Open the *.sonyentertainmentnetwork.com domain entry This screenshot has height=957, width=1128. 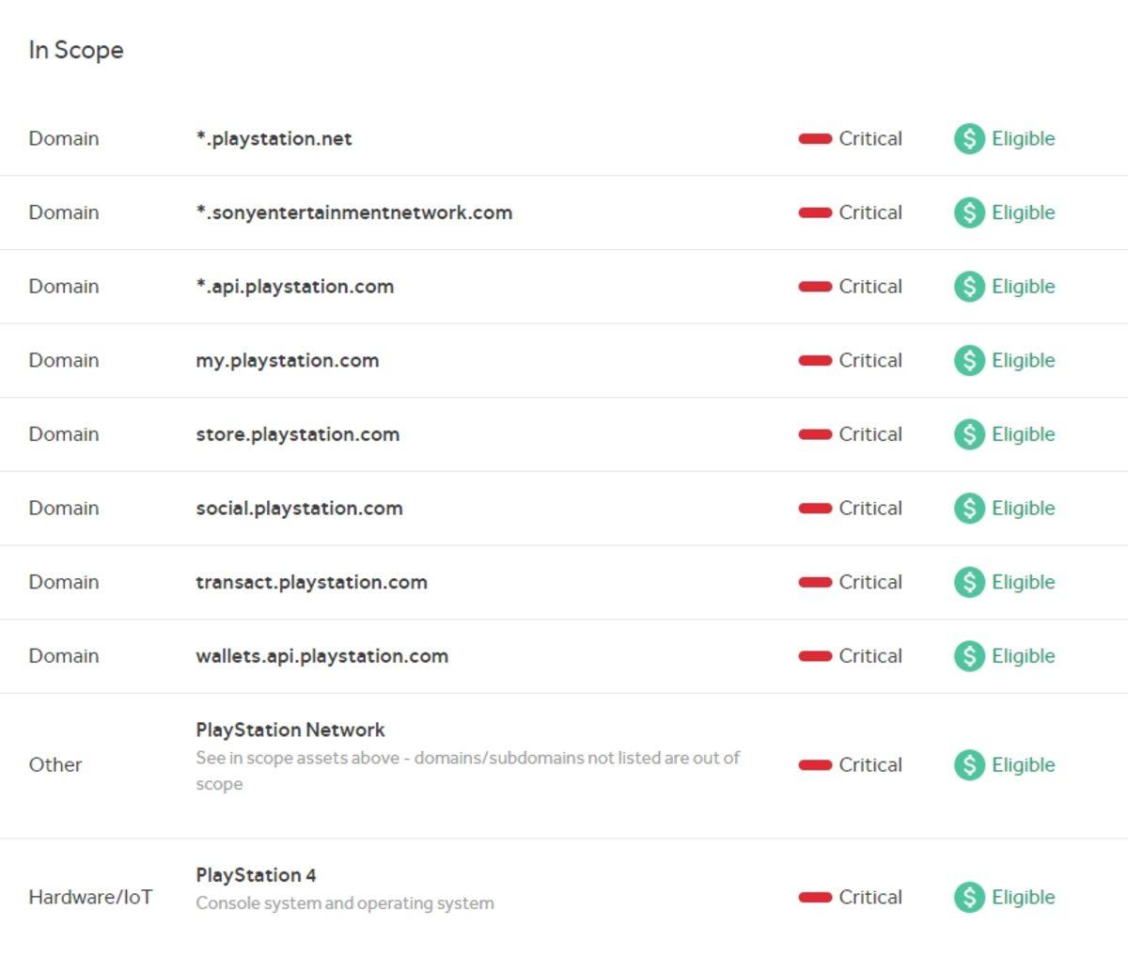click(x=353, y=212)
